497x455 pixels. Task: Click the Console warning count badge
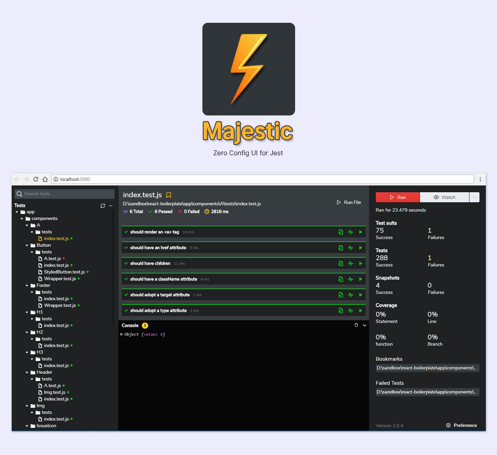145,325
